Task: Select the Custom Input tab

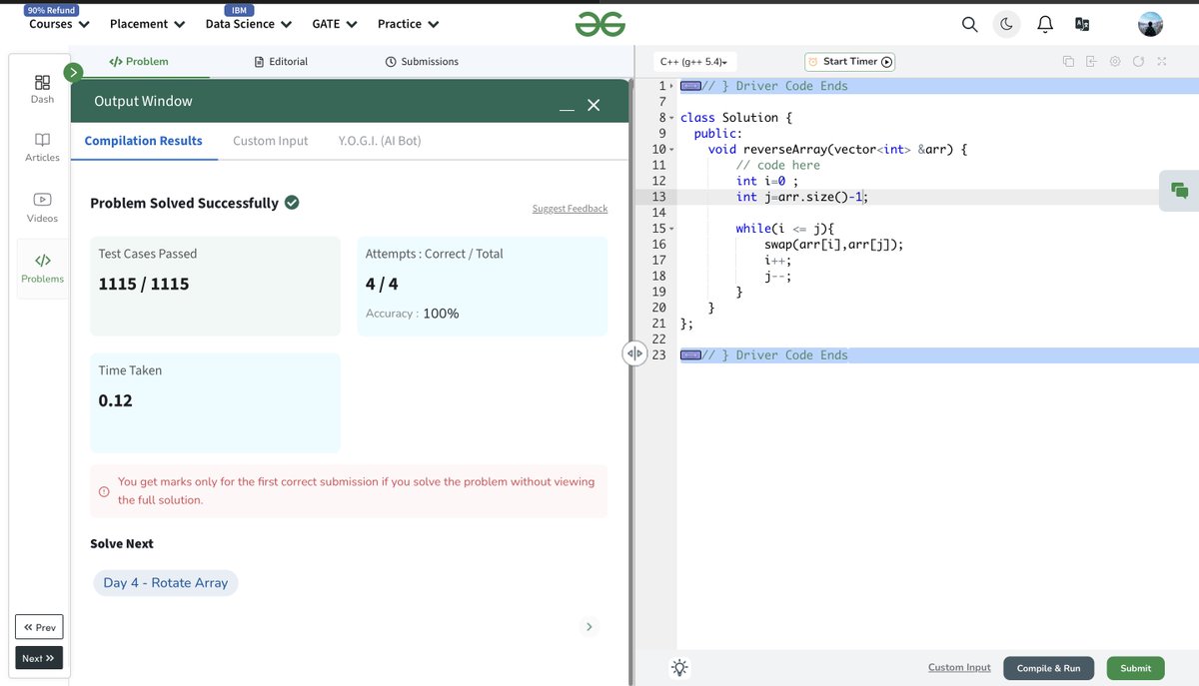Action: click(271, 141)
